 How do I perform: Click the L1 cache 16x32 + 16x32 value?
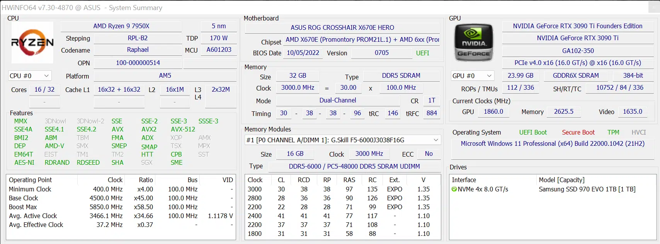pyautogui.click(x=119, y=90)
